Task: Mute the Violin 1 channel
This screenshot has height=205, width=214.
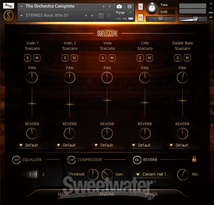Action: (x=37, y=58)
